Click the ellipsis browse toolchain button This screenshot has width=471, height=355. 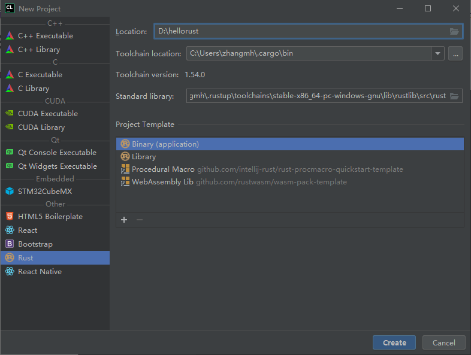(455, 53)
